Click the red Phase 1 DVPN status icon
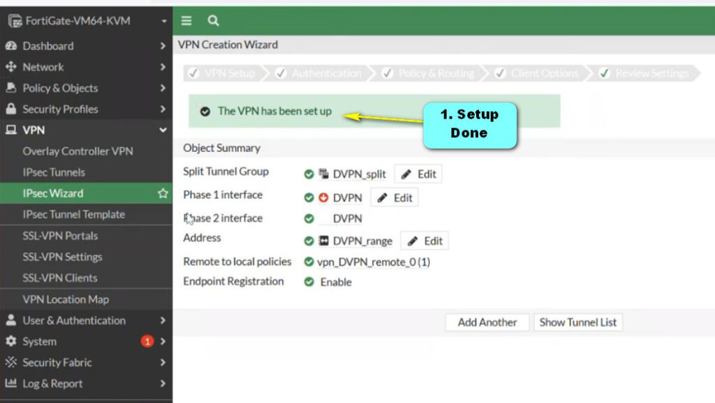715x403 pixels. 323,197
